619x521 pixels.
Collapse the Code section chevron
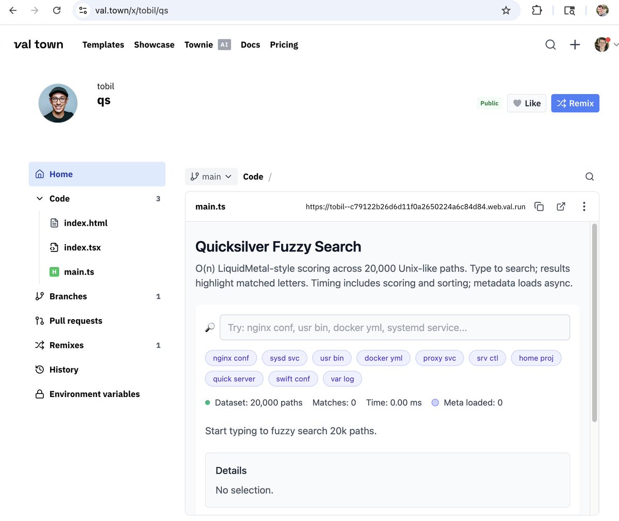(x=40, y=198)
